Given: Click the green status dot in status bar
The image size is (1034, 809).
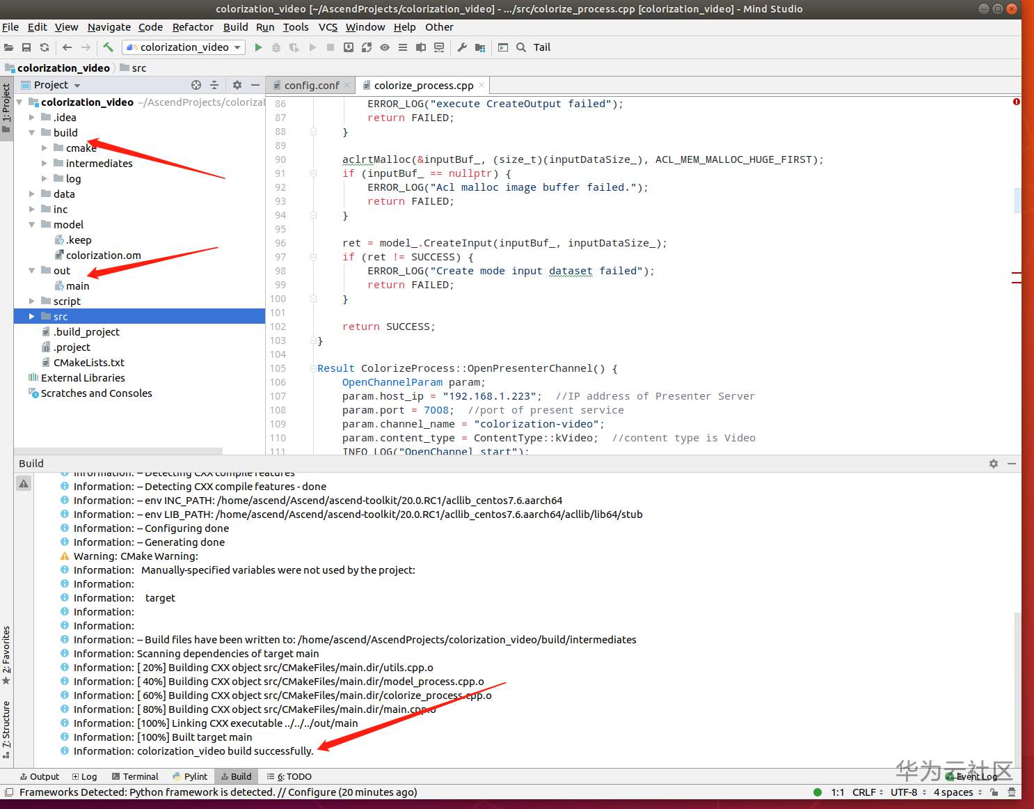Looking at the screenshot, I should coord(818,792).
